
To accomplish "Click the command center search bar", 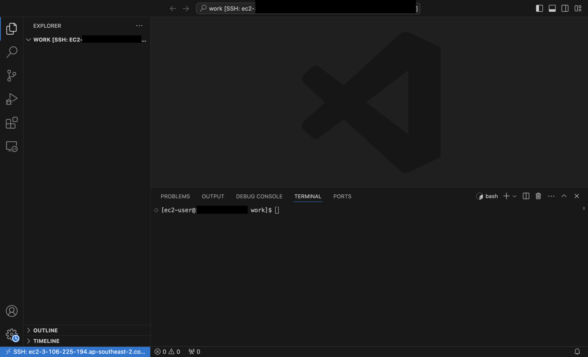I will pos(307,8).
